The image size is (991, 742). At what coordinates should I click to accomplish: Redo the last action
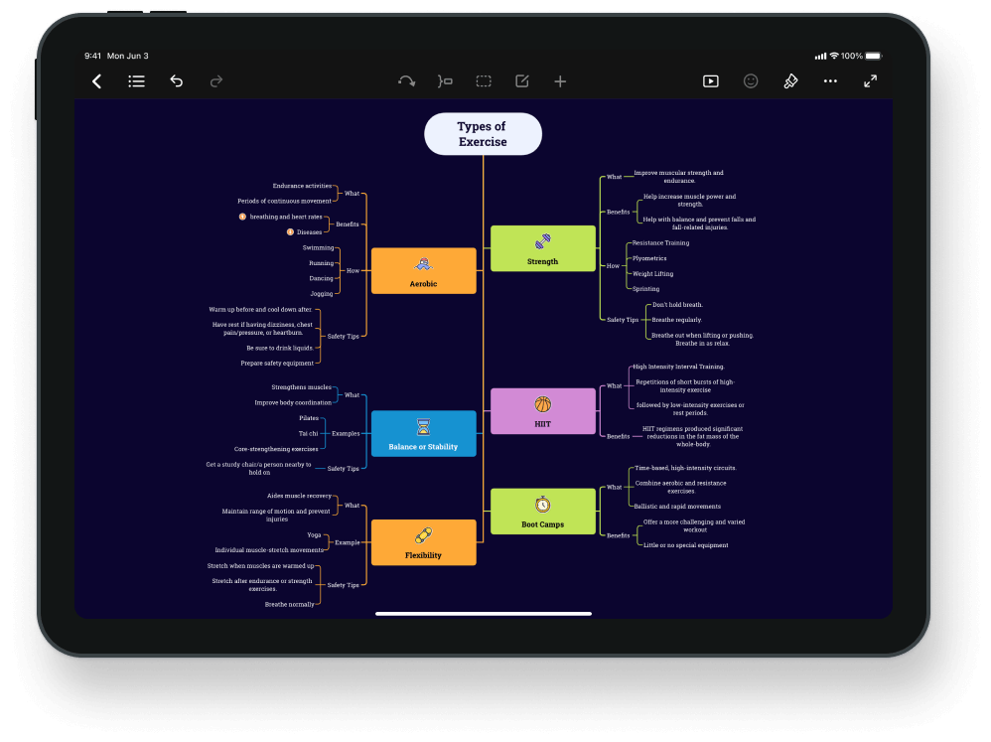216,81
